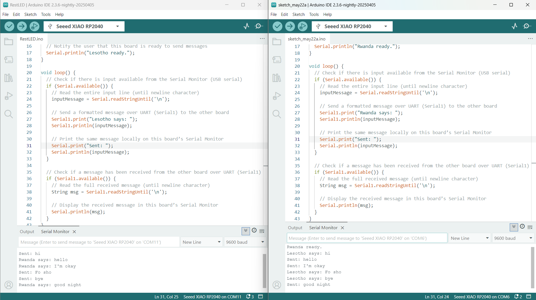Open Debug panel in RestLED sidebar
The width and height of the screenshot is (536, 300).
point(9,96)
